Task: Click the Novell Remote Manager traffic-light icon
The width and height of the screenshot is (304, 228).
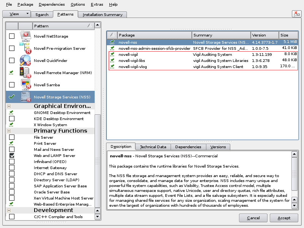Action: pyautogui.click(x=25, y=73)
